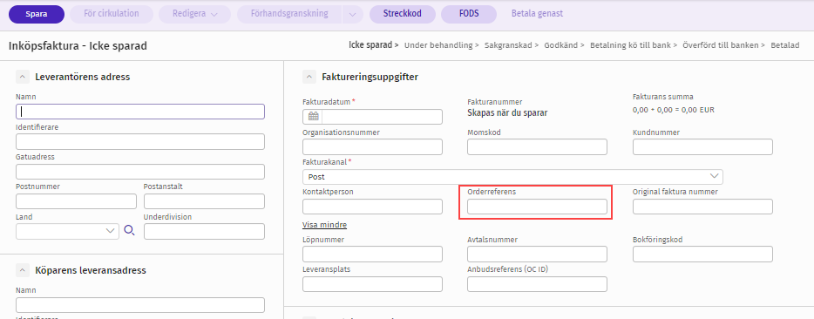Viewport: 814px width, 319px height.
Task: Click the Betalning kö till bank step
Action: click(630, 45)
